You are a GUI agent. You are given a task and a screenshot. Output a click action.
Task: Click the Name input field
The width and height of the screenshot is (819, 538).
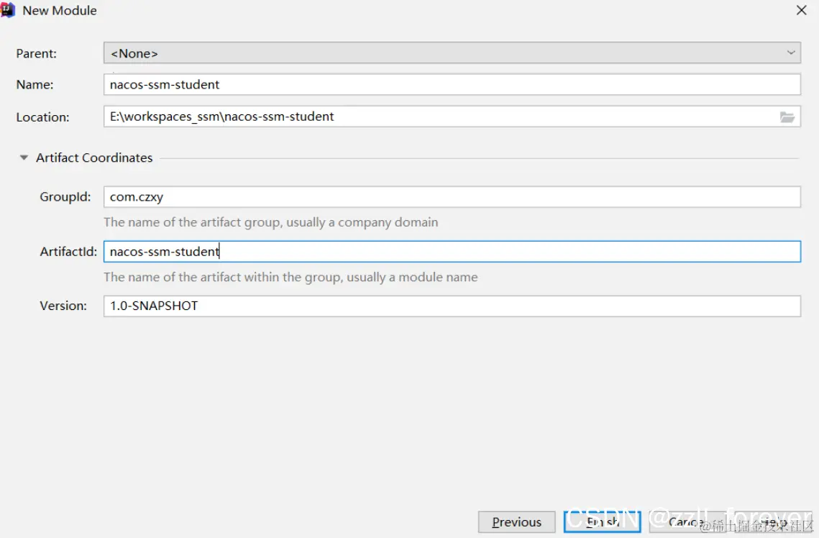click(452, 84)
